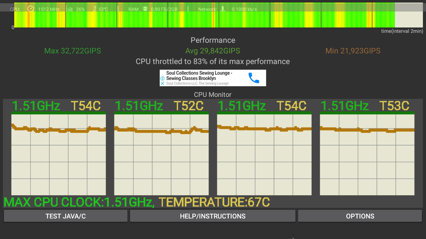Click the network download arrow icon

point(222,9)
